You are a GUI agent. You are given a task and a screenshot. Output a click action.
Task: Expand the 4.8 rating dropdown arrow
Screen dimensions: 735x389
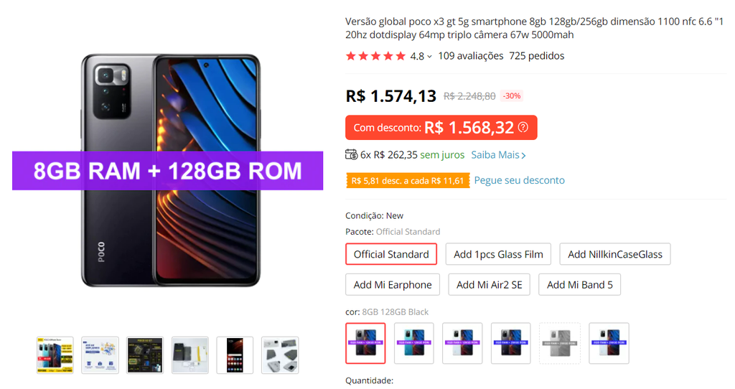(x=429, y=57)
